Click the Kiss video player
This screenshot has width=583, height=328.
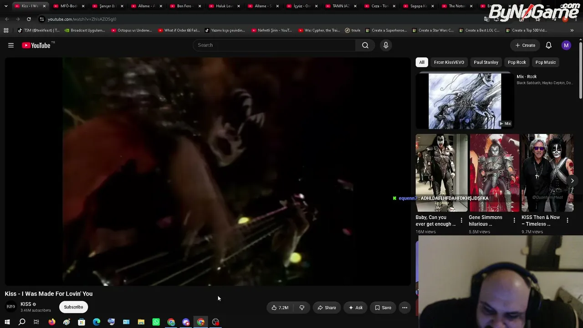(208, 172)
